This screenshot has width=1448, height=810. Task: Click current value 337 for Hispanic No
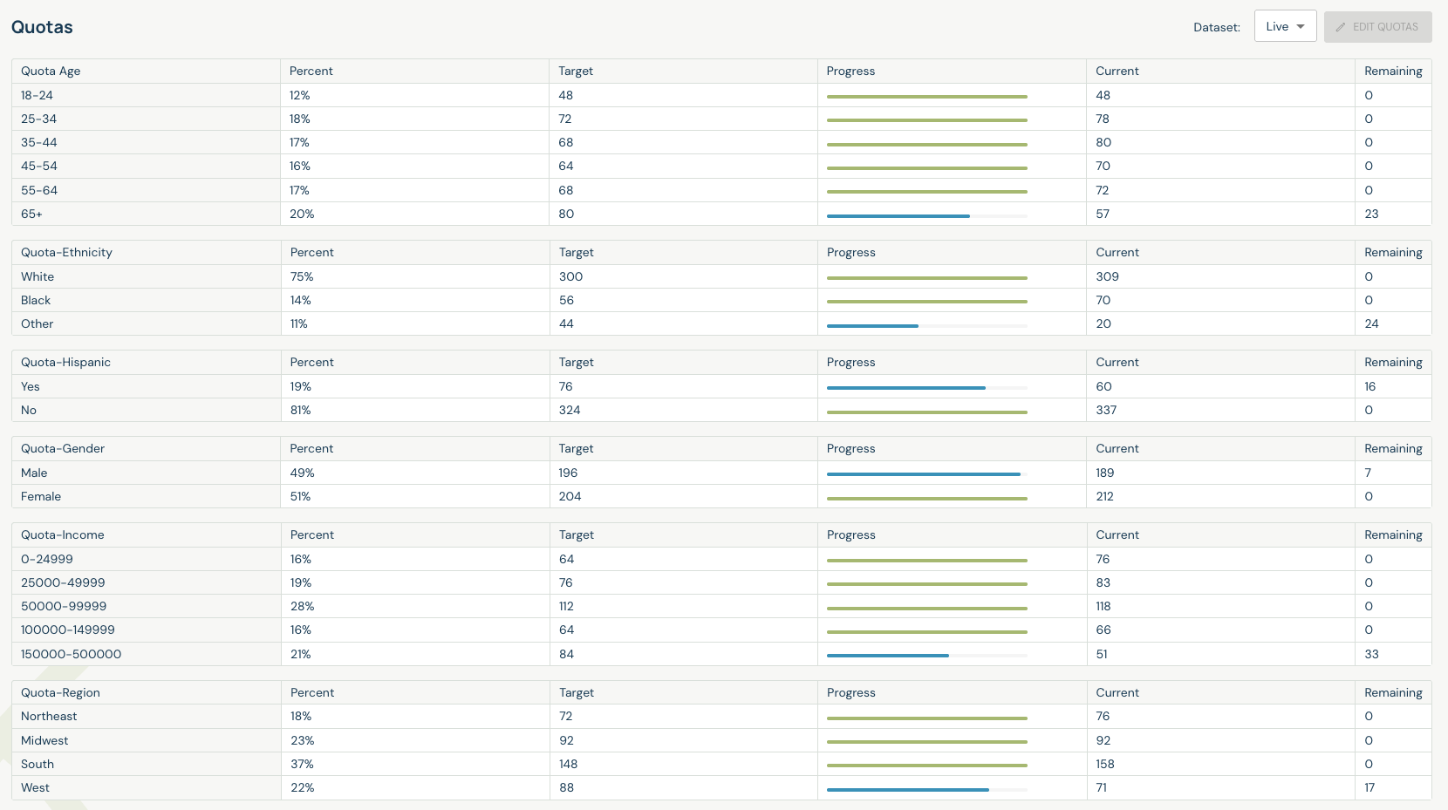coord(1106,410)
